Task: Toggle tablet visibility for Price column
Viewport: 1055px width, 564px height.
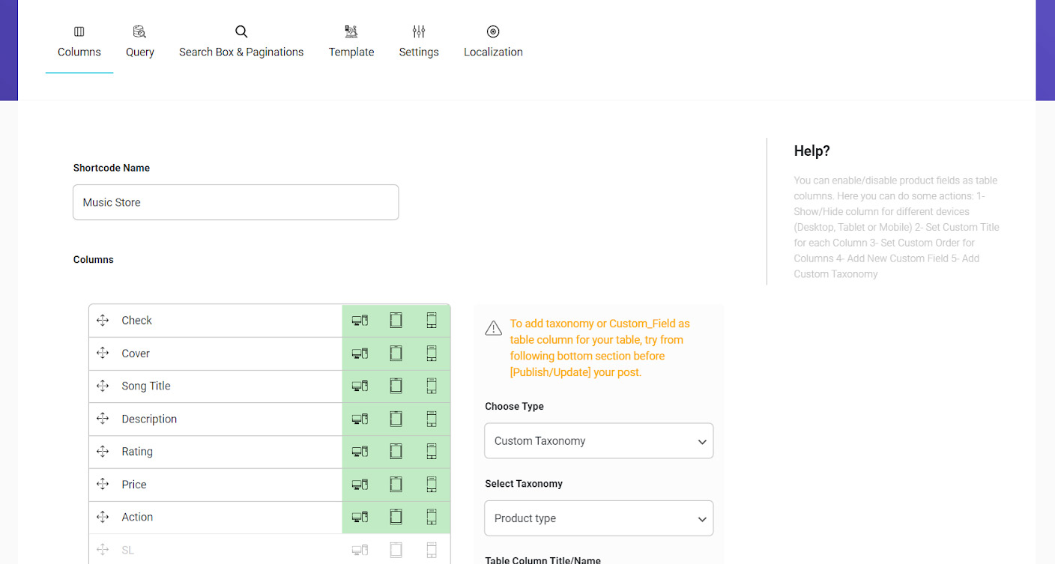Action: (396, 485)
